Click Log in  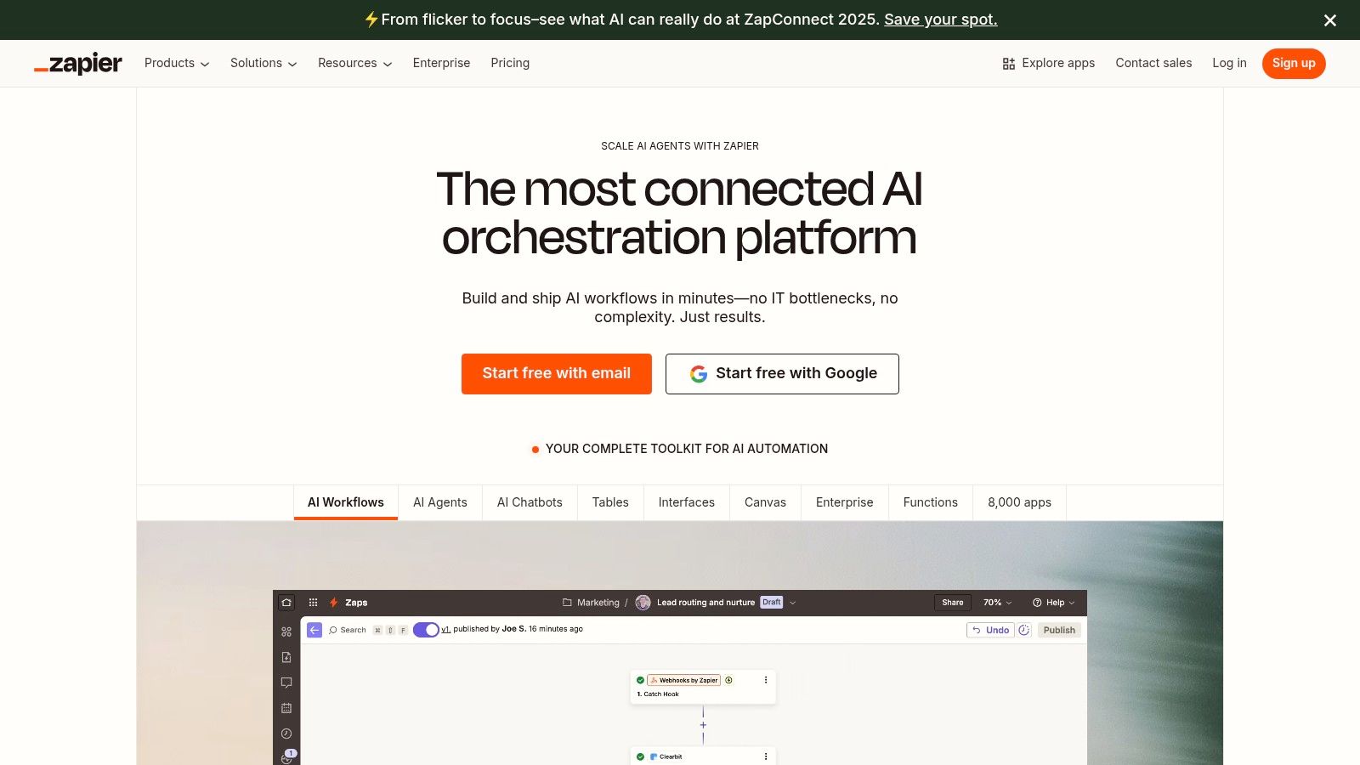point(1229,64)
